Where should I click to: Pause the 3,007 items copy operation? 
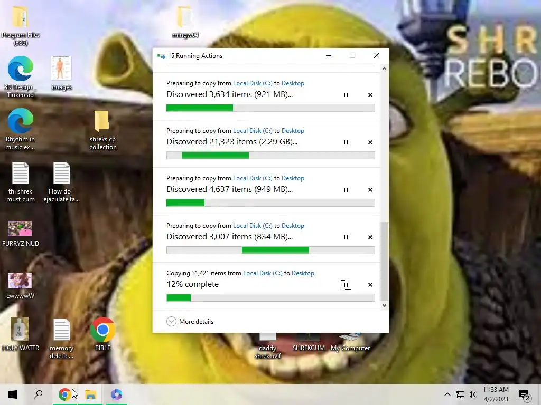[346, 237]
